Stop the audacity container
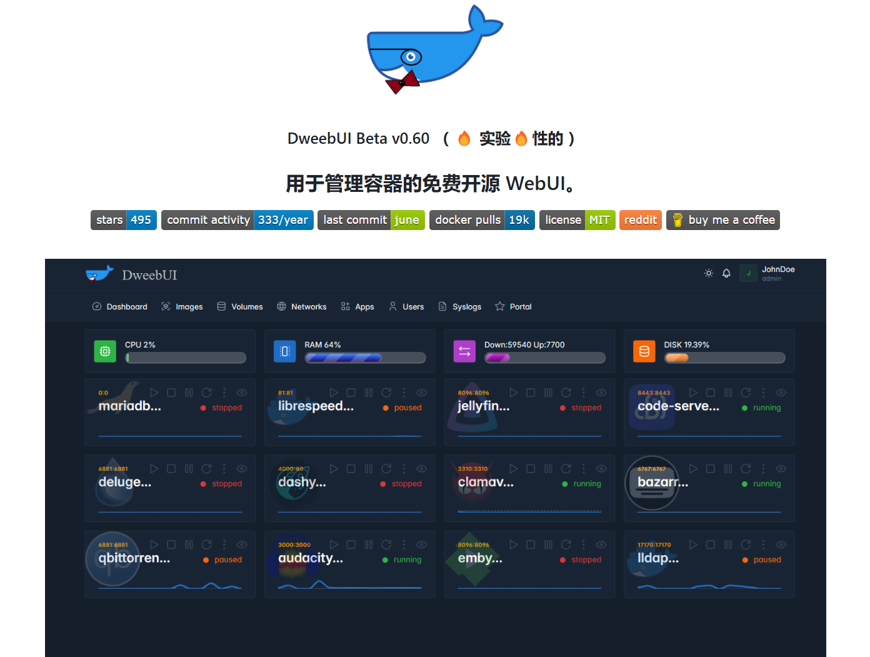 [351, 544]
